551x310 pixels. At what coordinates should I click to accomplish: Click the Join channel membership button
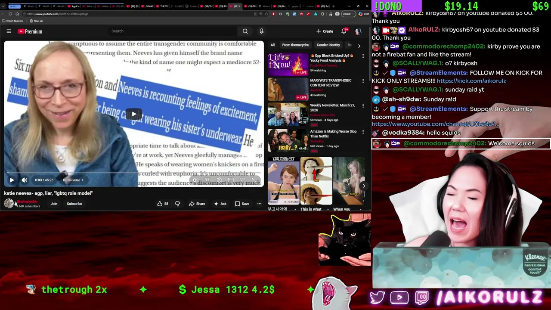click(54, 204)
